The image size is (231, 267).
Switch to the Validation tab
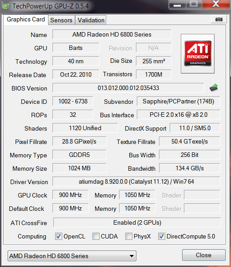click(x=91, y=20)
